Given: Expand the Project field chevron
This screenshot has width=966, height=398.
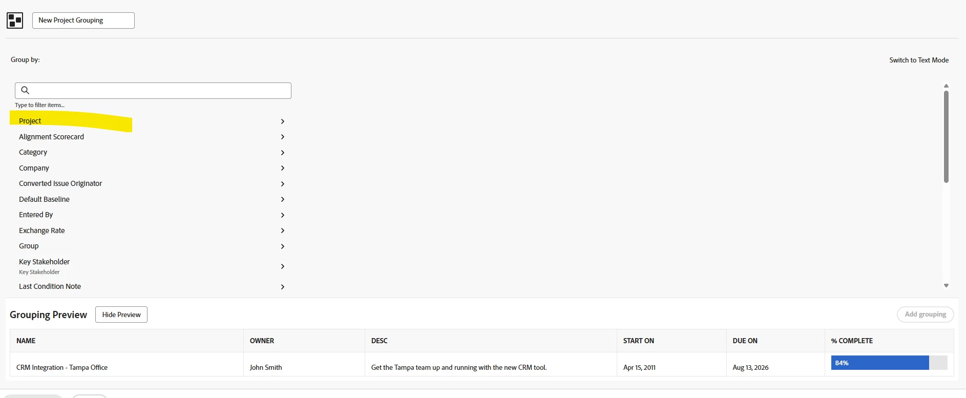Looking at the screenshot, I should tap(282, 121).
